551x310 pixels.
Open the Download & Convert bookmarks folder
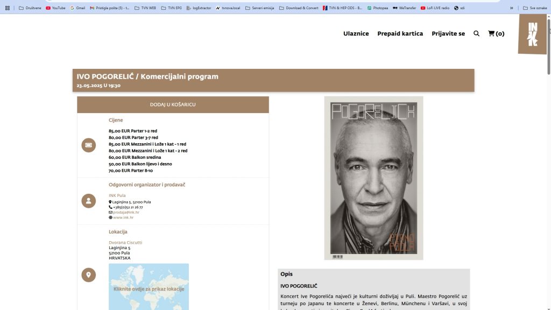[299, 8]
